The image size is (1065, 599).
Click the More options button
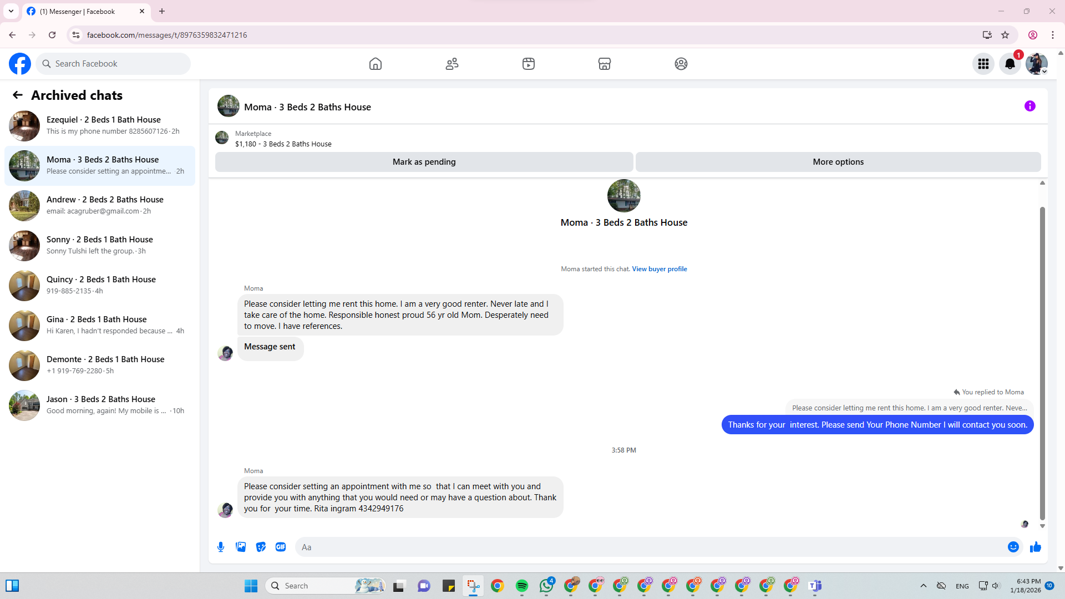pos(838,162)
